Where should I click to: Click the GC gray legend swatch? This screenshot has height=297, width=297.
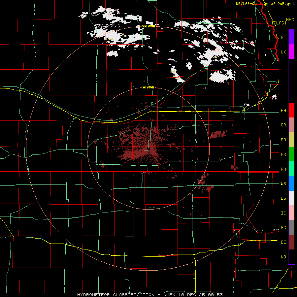click(291, 227)
